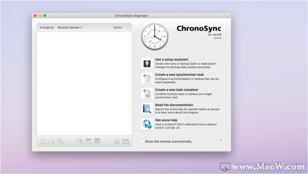308x174 pixels.
Task: Click the setup assistant tuxedo icon
Action: click(147, 63)
